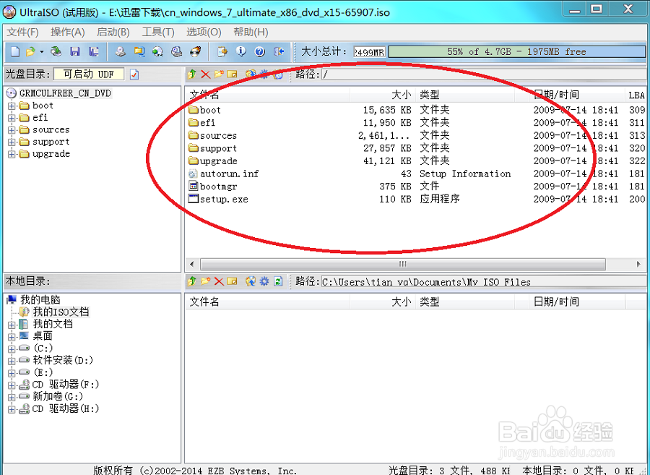Image resolution: width=650 pixels, height=475 pixels.
Task: Click the Extract icon in disc pane toolbar
Action: pos(251,74)
